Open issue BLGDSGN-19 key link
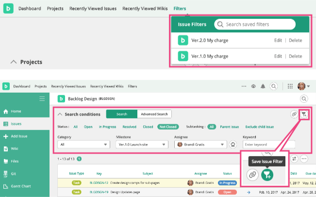Viewport: 316px width, 197px height. [x=99, y=192]
